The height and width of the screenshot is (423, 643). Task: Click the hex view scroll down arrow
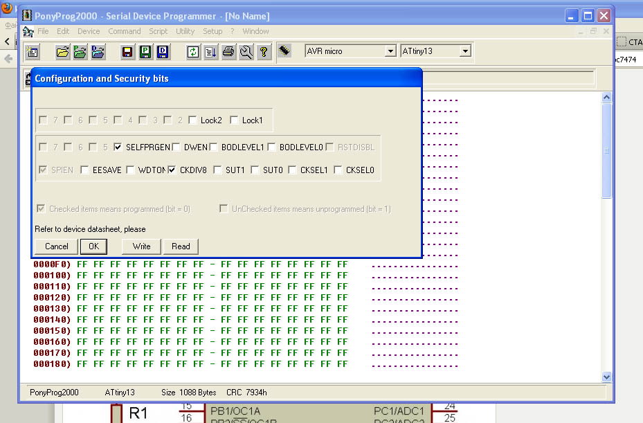[607, 377]
